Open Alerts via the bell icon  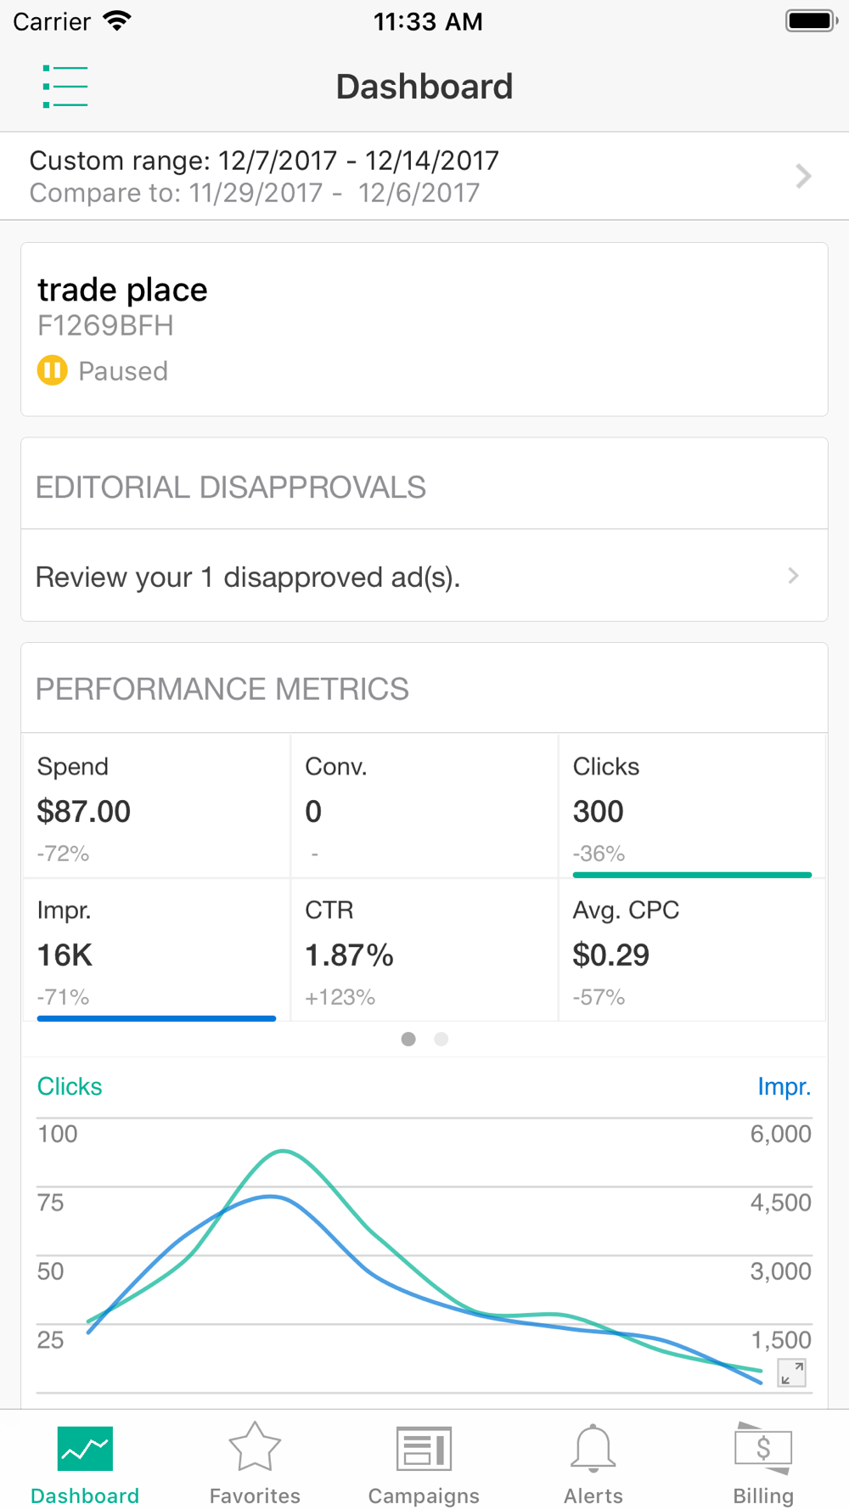593,1448
